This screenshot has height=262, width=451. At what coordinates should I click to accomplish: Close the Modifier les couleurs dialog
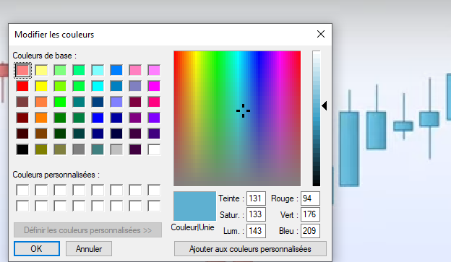[x=321, y=34]
